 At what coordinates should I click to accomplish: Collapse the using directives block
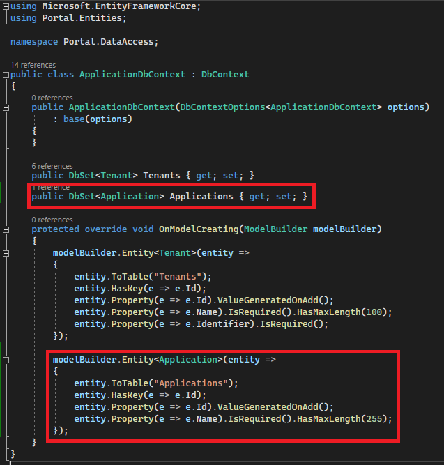[x=6, y=6]
